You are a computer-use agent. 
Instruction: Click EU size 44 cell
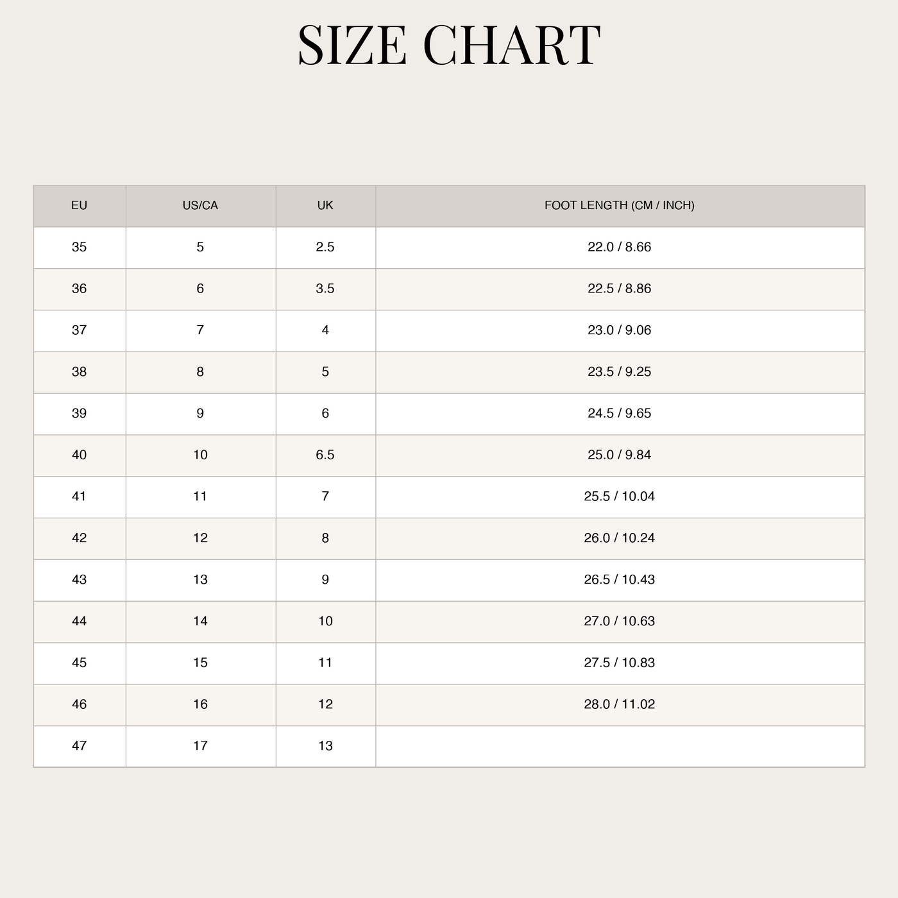pos(80,622)
